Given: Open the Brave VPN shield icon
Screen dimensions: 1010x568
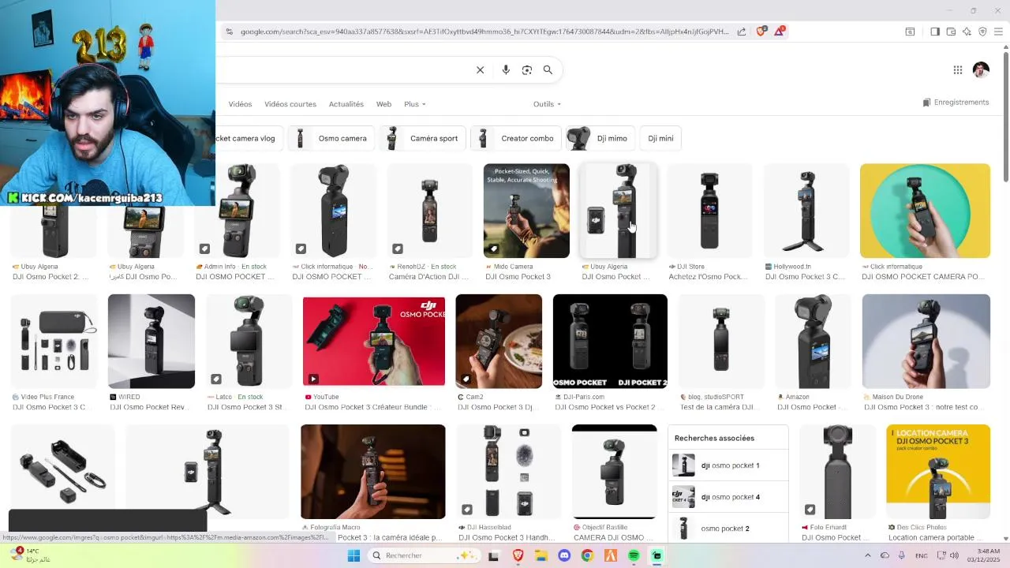Looking at the screenshot, I should pyautogui.click(x=982, y=32).
